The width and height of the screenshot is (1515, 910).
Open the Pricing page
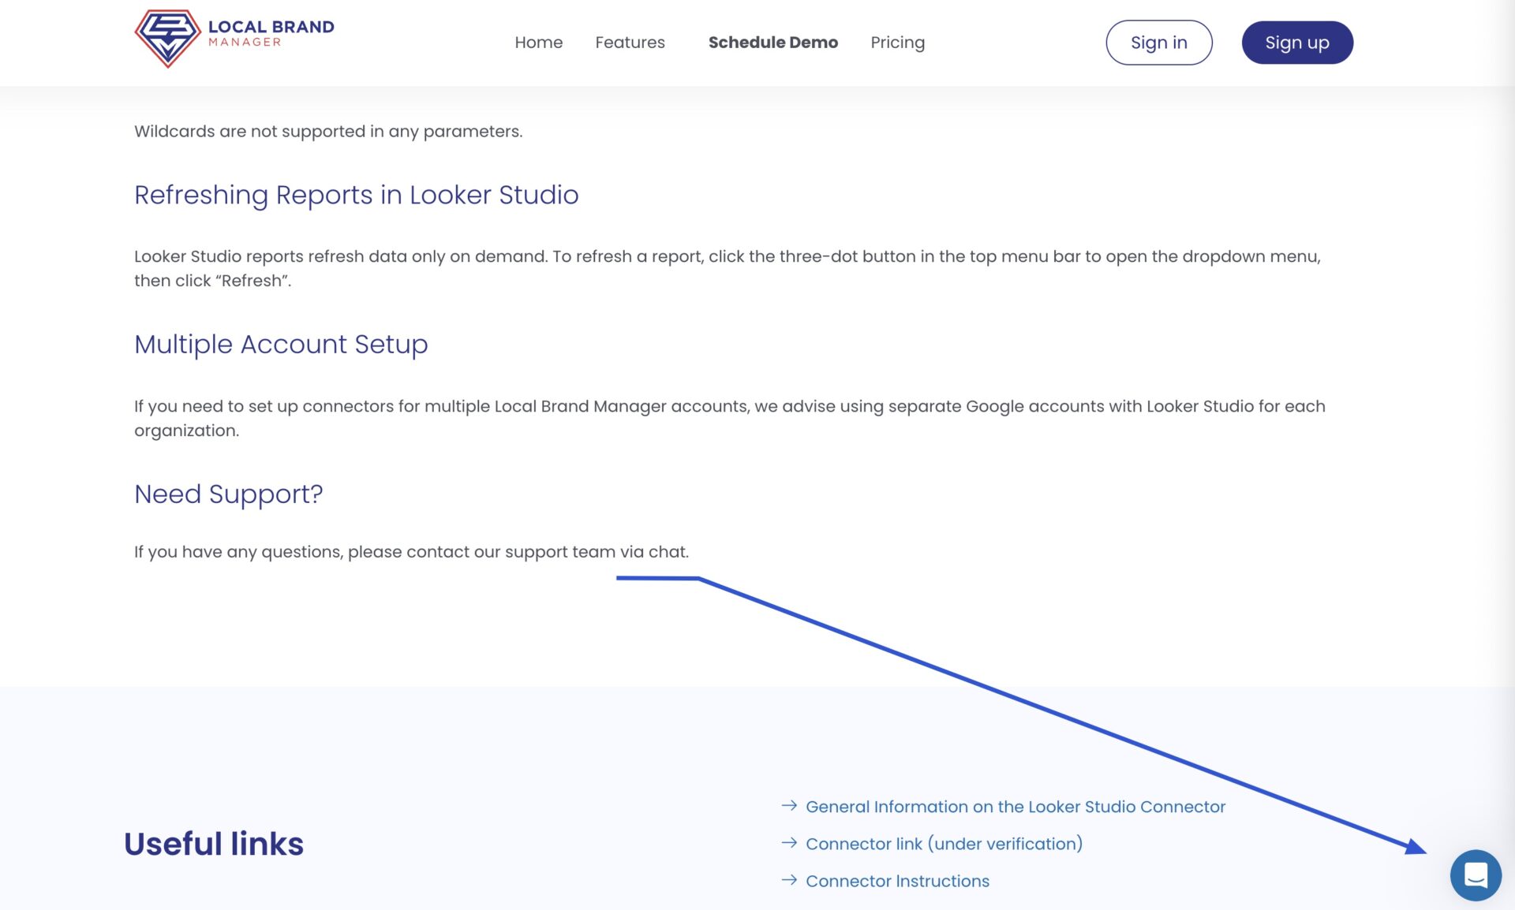[897, 43]
